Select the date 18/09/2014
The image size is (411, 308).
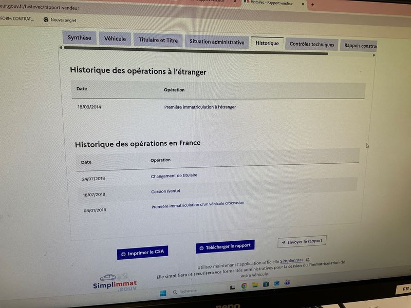pos(89,107)
